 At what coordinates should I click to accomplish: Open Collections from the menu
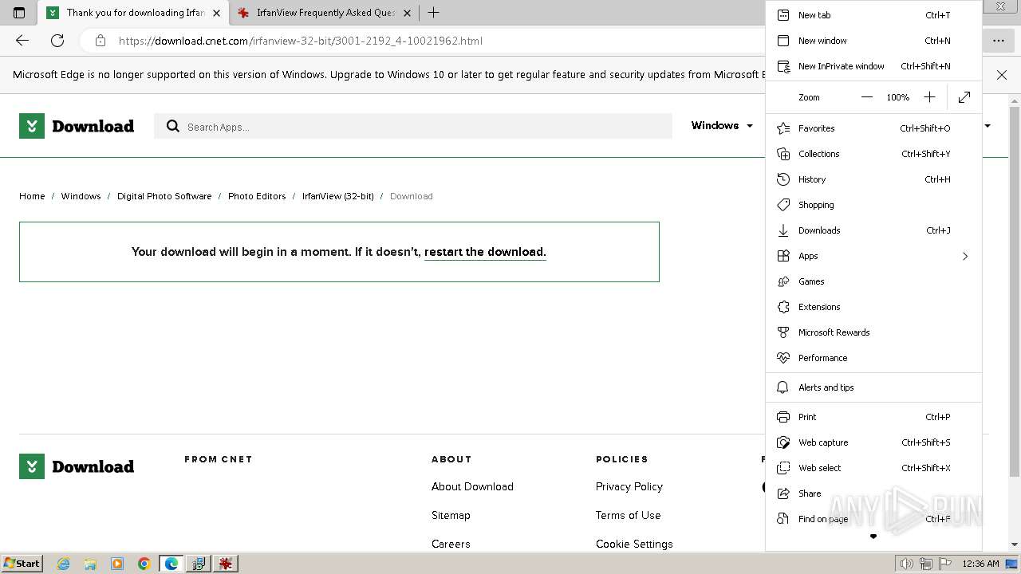tap(873, 154)
